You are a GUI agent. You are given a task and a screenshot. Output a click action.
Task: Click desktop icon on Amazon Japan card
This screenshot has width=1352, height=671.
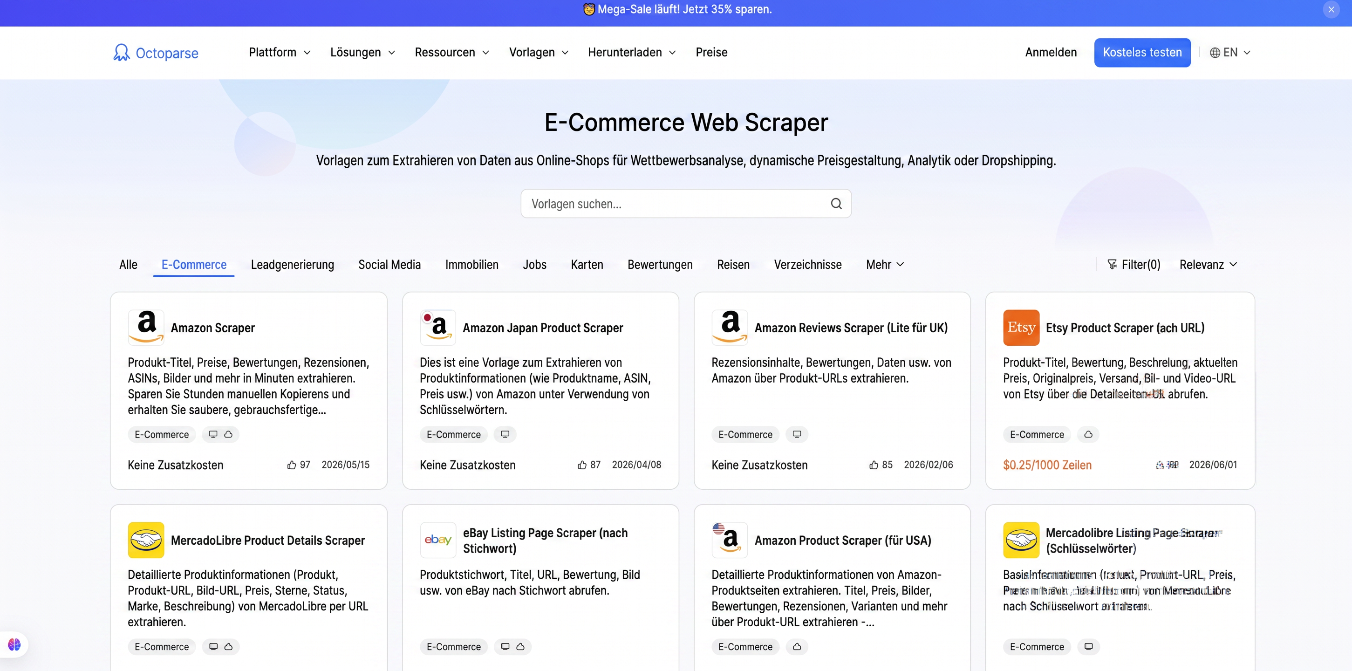point(505,434)
